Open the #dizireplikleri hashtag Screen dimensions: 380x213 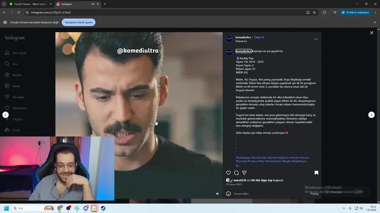[273, 161]
